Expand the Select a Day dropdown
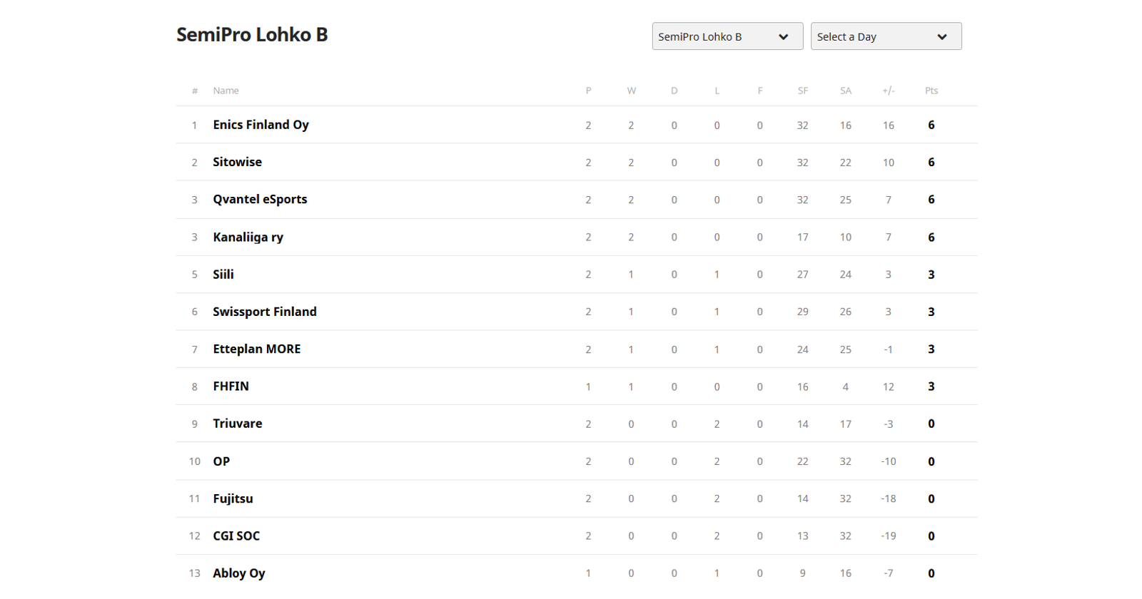The image size is (1142, 599). pyautogui.click(x=885, y=36)
